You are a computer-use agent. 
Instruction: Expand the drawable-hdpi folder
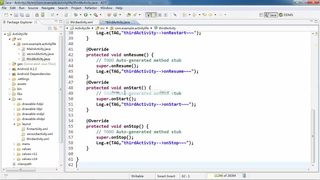pyautogui.click(x=14, y=104)
